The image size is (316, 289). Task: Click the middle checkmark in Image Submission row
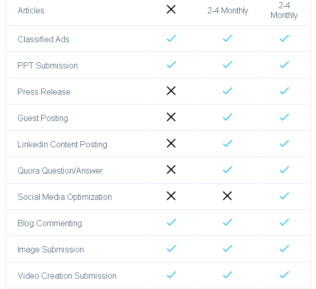pos(227,249)
